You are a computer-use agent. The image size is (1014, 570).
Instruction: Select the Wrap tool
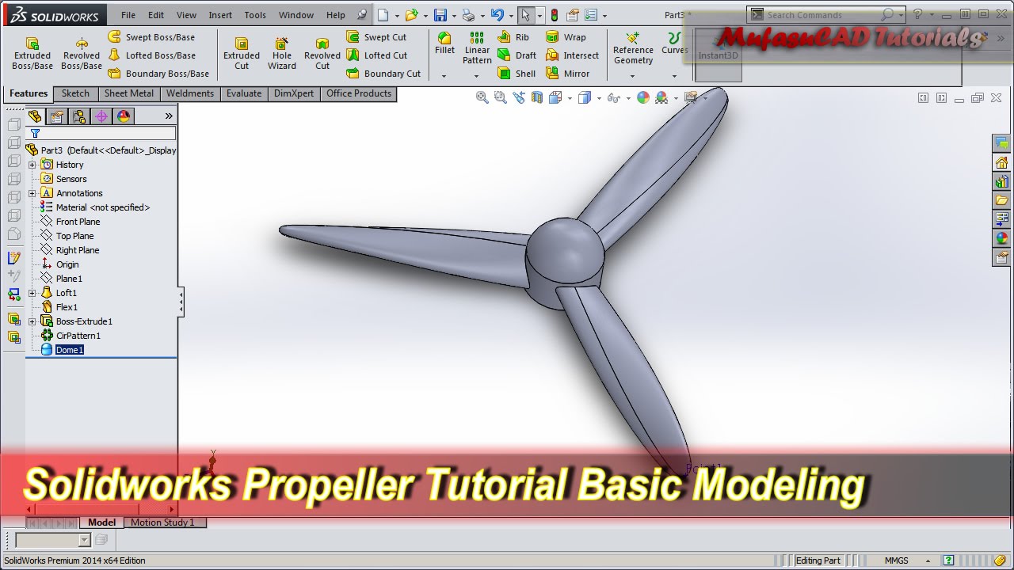(566, 37)
